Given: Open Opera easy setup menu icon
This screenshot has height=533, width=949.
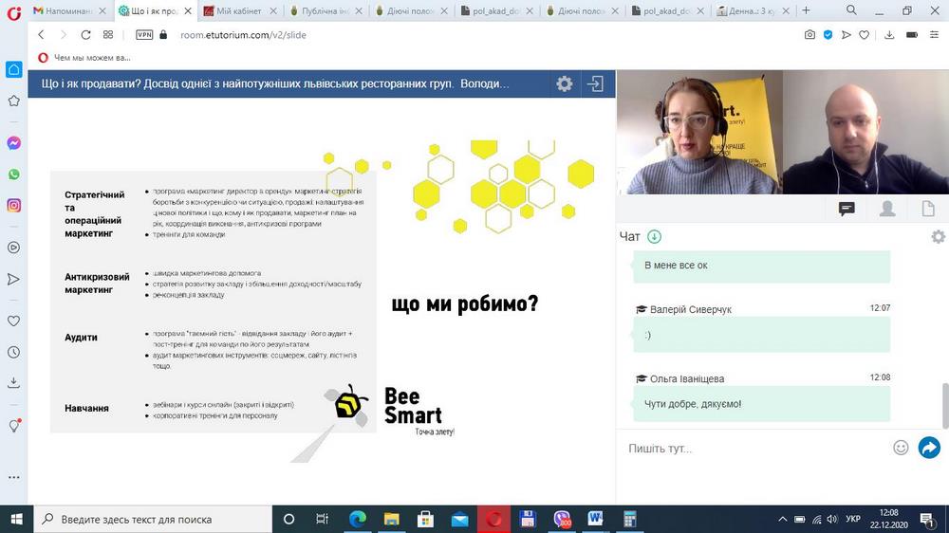Looking at the screenshot, I should pyautogui.click(x=930, y=34).
